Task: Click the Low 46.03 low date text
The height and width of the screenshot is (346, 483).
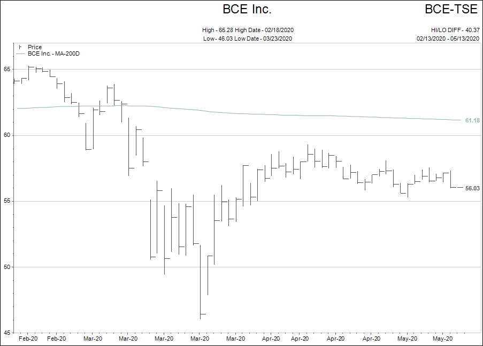Action: (247, 39)
